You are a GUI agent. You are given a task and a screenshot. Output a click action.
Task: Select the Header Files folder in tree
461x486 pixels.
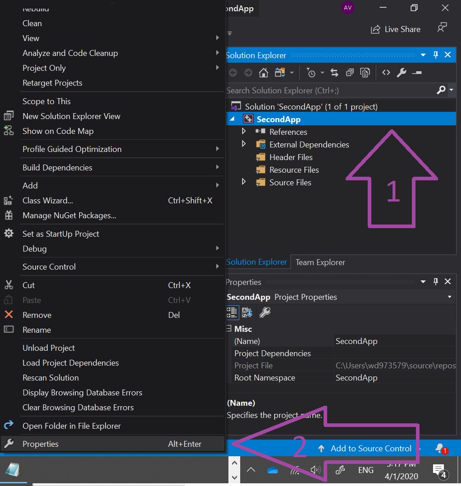point(291,157)
